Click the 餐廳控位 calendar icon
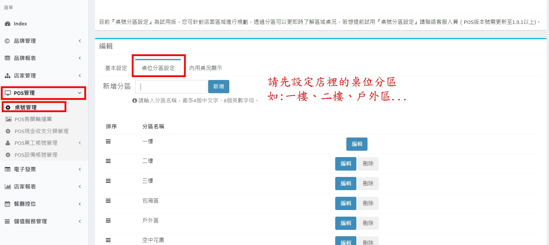This screenshot has width=549, height=245. (x=7, y=204)
